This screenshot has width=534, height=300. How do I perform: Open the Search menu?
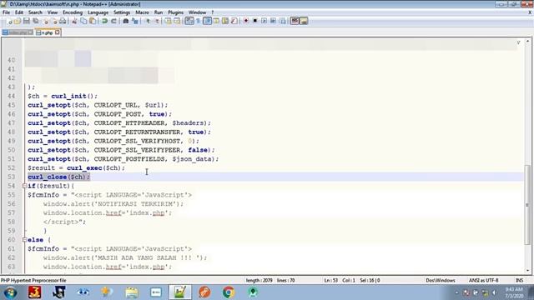point(35,12)
